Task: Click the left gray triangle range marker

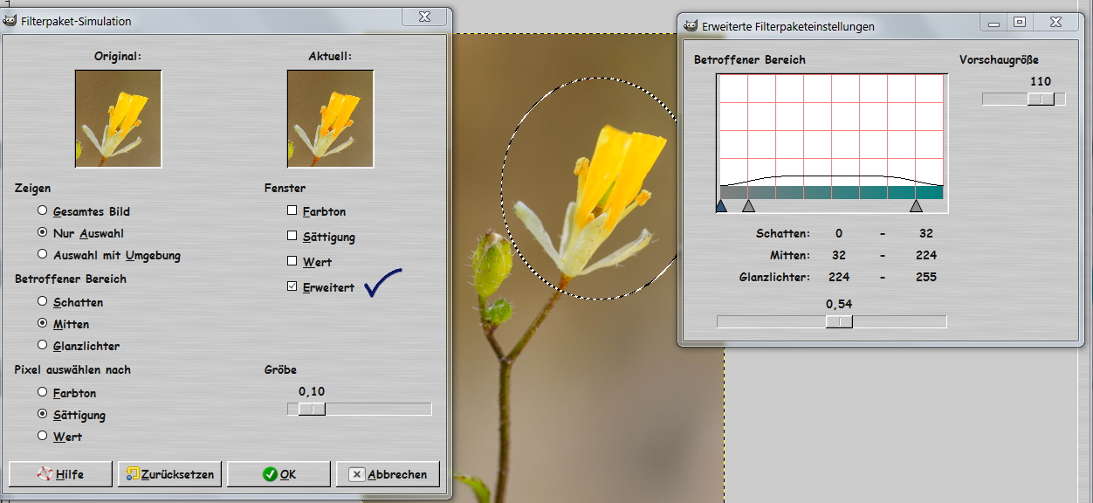Action: tap(748, 206)
